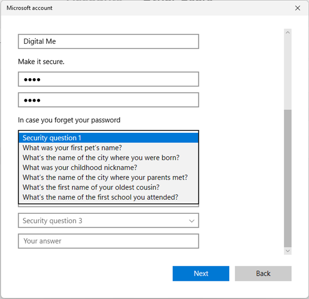This screenshot has width=309, height=299.
Task: Click the scrollbar down arrow
Action: click(x=288, y=250)
